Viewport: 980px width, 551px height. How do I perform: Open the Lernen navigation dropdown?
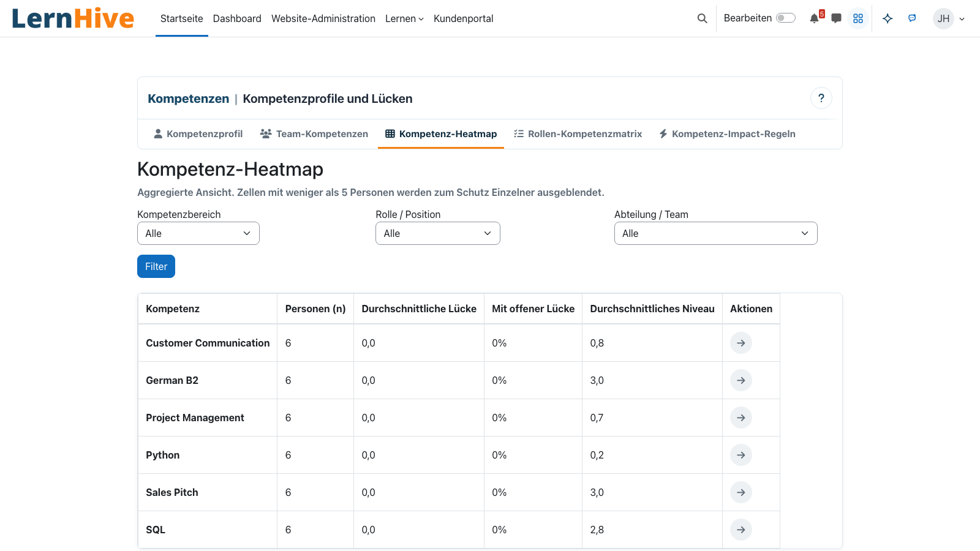tap(404, 18)
